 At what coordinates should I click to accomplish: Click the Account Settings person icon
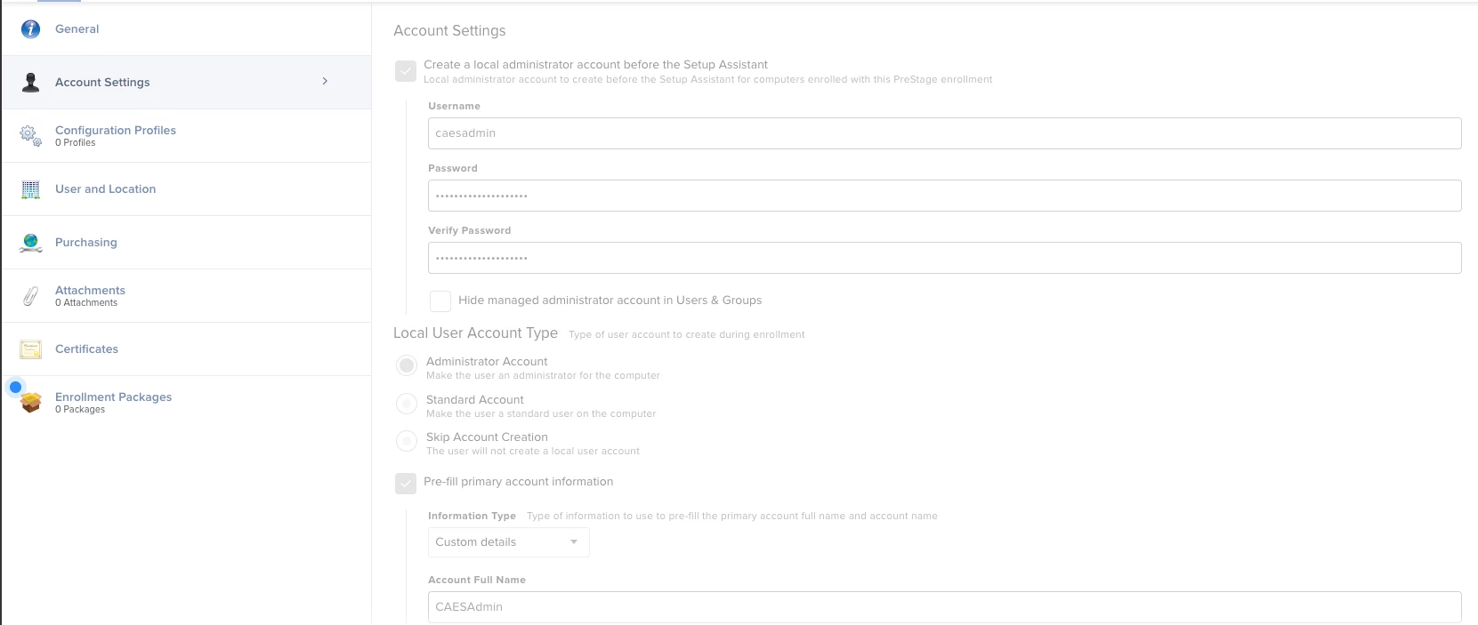click(x=30, y=83)
